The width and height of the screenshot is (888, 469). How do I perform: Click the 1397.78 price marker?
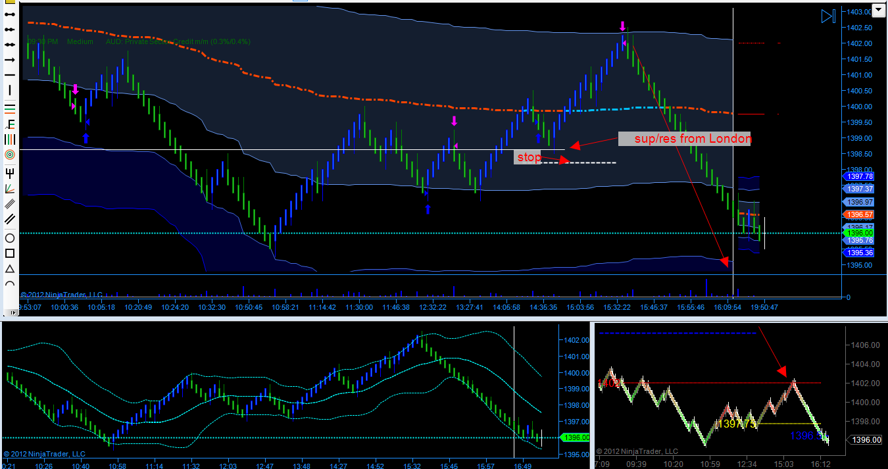tap(860, 176)
